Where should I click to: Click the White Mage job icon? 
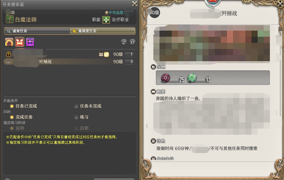click(x=10, y=19)
